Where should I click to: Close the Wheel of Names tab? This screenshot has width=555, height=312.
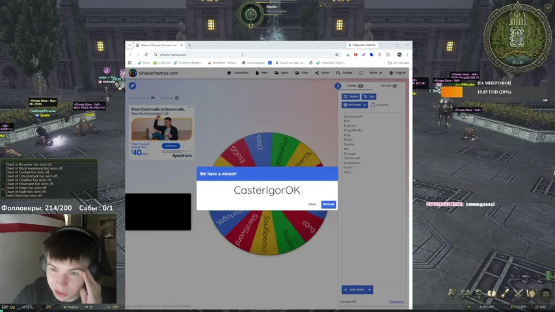click(x=182, y=45)
